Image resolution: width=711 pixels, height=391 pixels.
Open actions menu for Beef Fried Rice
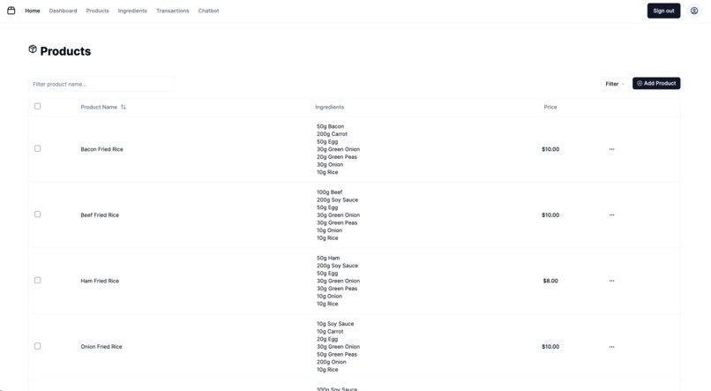click(x=611, y=215)
